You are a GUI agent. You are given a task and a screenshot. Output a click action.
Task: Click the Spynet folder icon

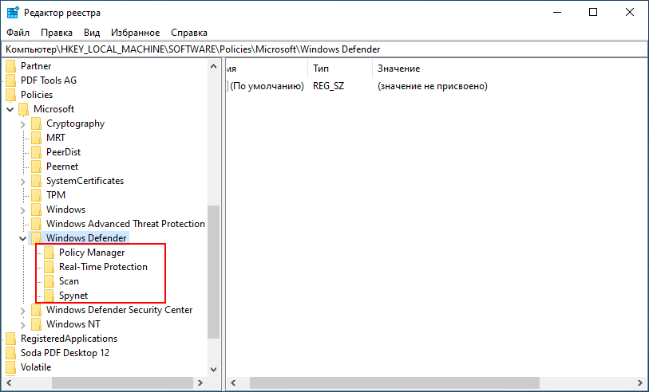(49, 296)
